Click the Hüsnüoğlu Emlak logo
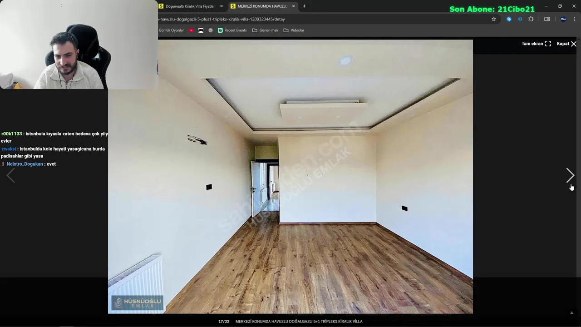581x327 pixels. [137, 303]
